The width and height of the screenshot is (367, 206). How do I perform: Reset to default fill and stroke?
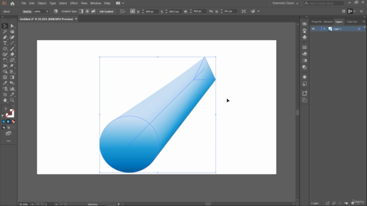click(x=3, y=116)
